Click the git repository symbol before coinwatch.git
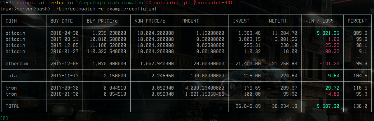Image resolution: width=374 pixels, height=121 pixels. click(150, 3)
